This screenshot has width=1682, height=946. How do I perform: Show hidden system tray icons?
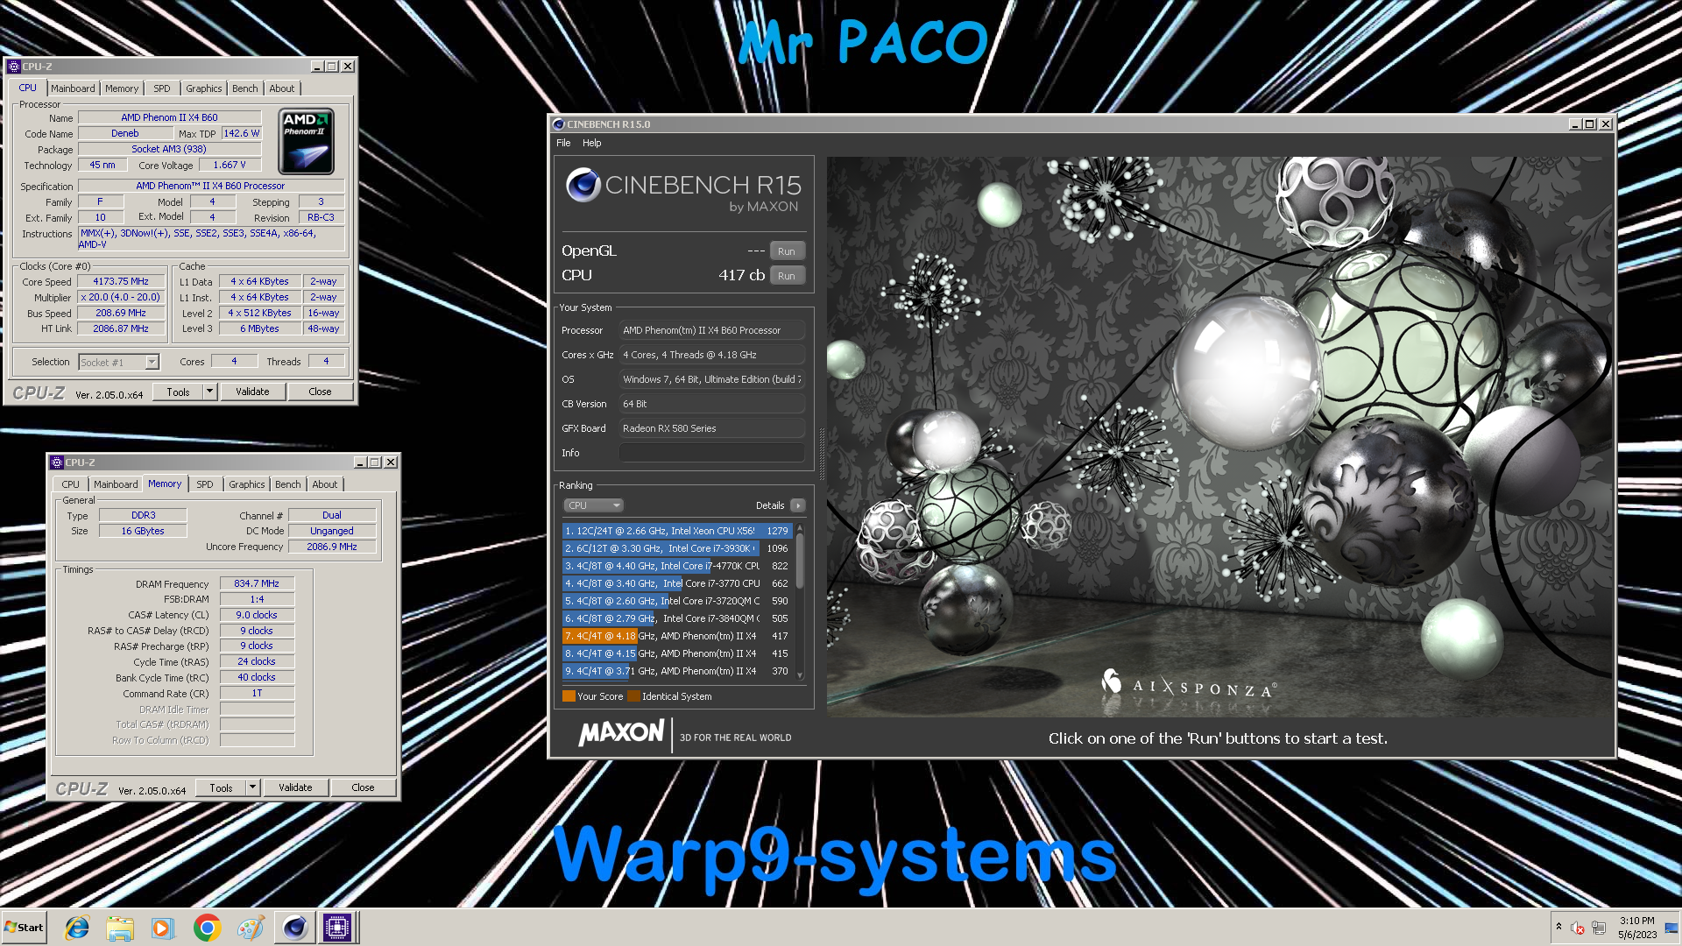coord(1558,927)
